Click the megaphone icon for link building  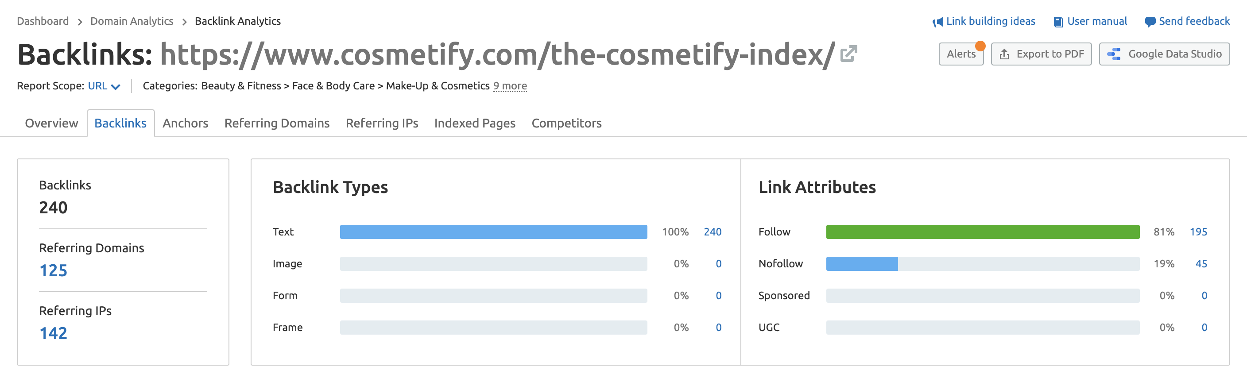click(937, 22)
